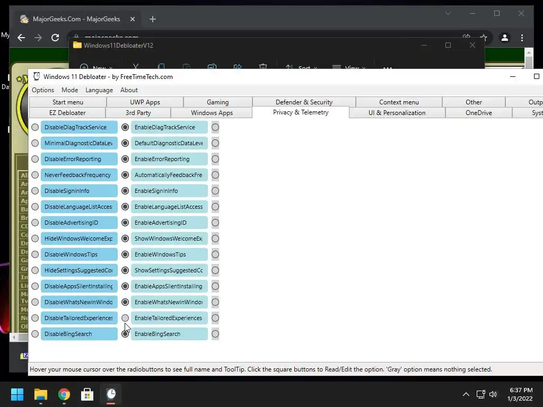
Task: Select the DisableDiagTrackService radio button
Action: click(x=35, y=127)
